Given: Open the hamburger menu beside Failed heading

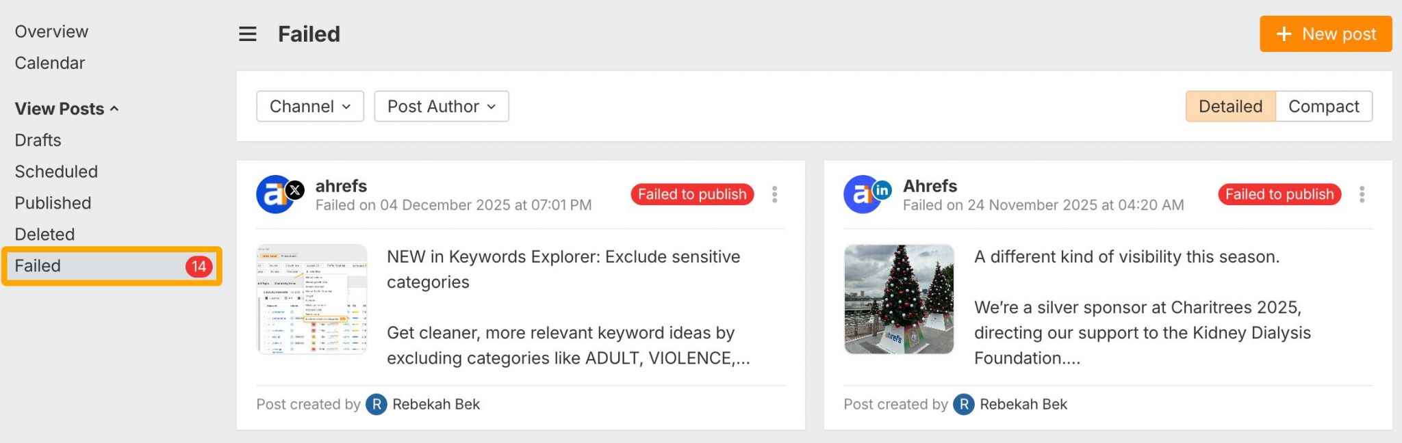Looking at the screenshot, I should tap(247, 34).
